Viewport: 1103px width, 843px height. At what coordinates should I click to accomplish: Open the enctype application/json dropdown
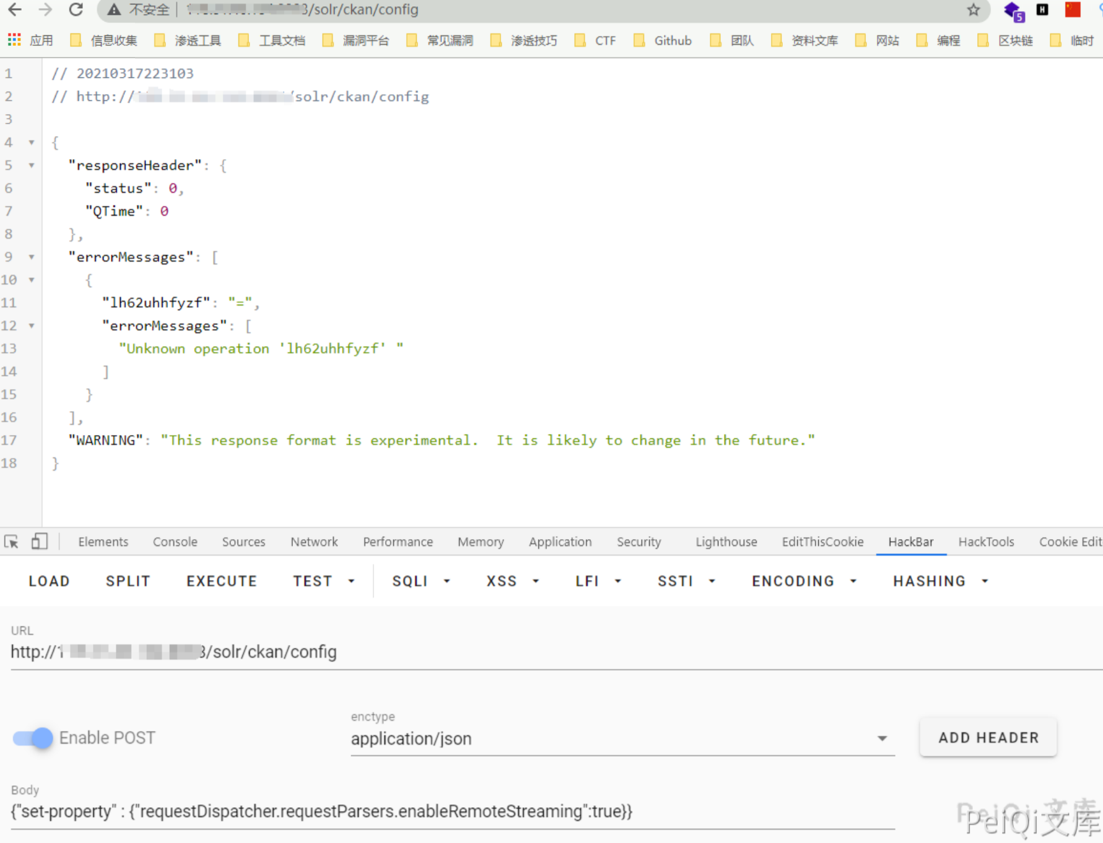(622, 738)
